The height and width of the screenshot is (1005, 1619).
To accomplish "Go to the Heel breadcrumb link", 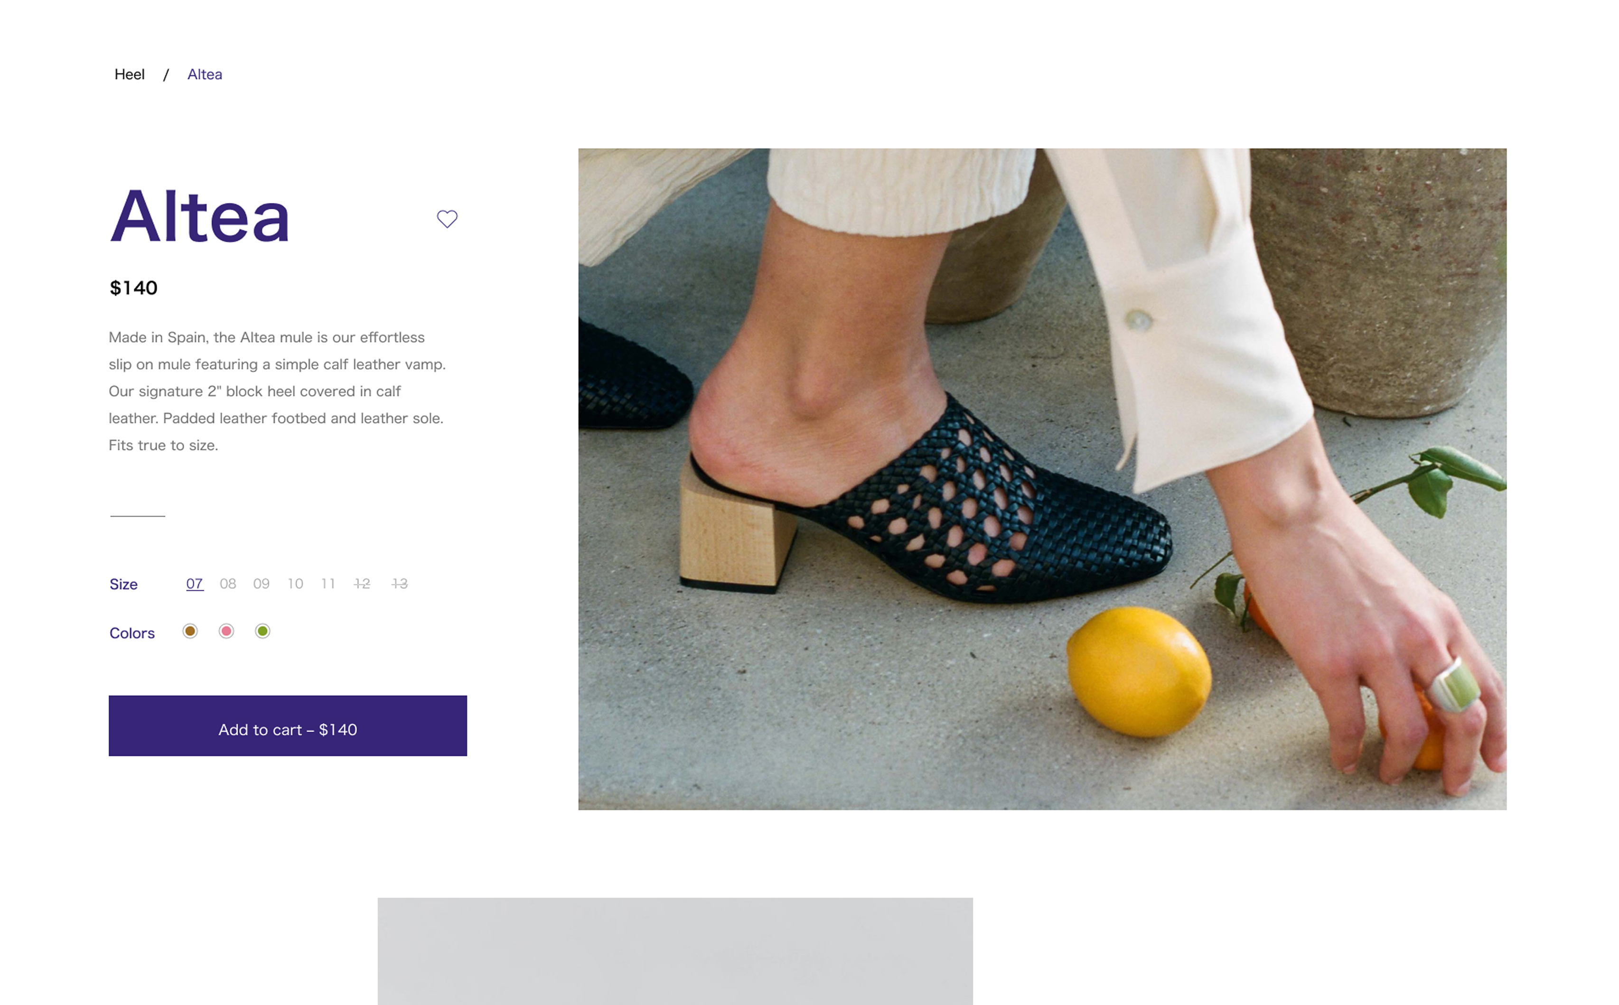I will 130,74.
